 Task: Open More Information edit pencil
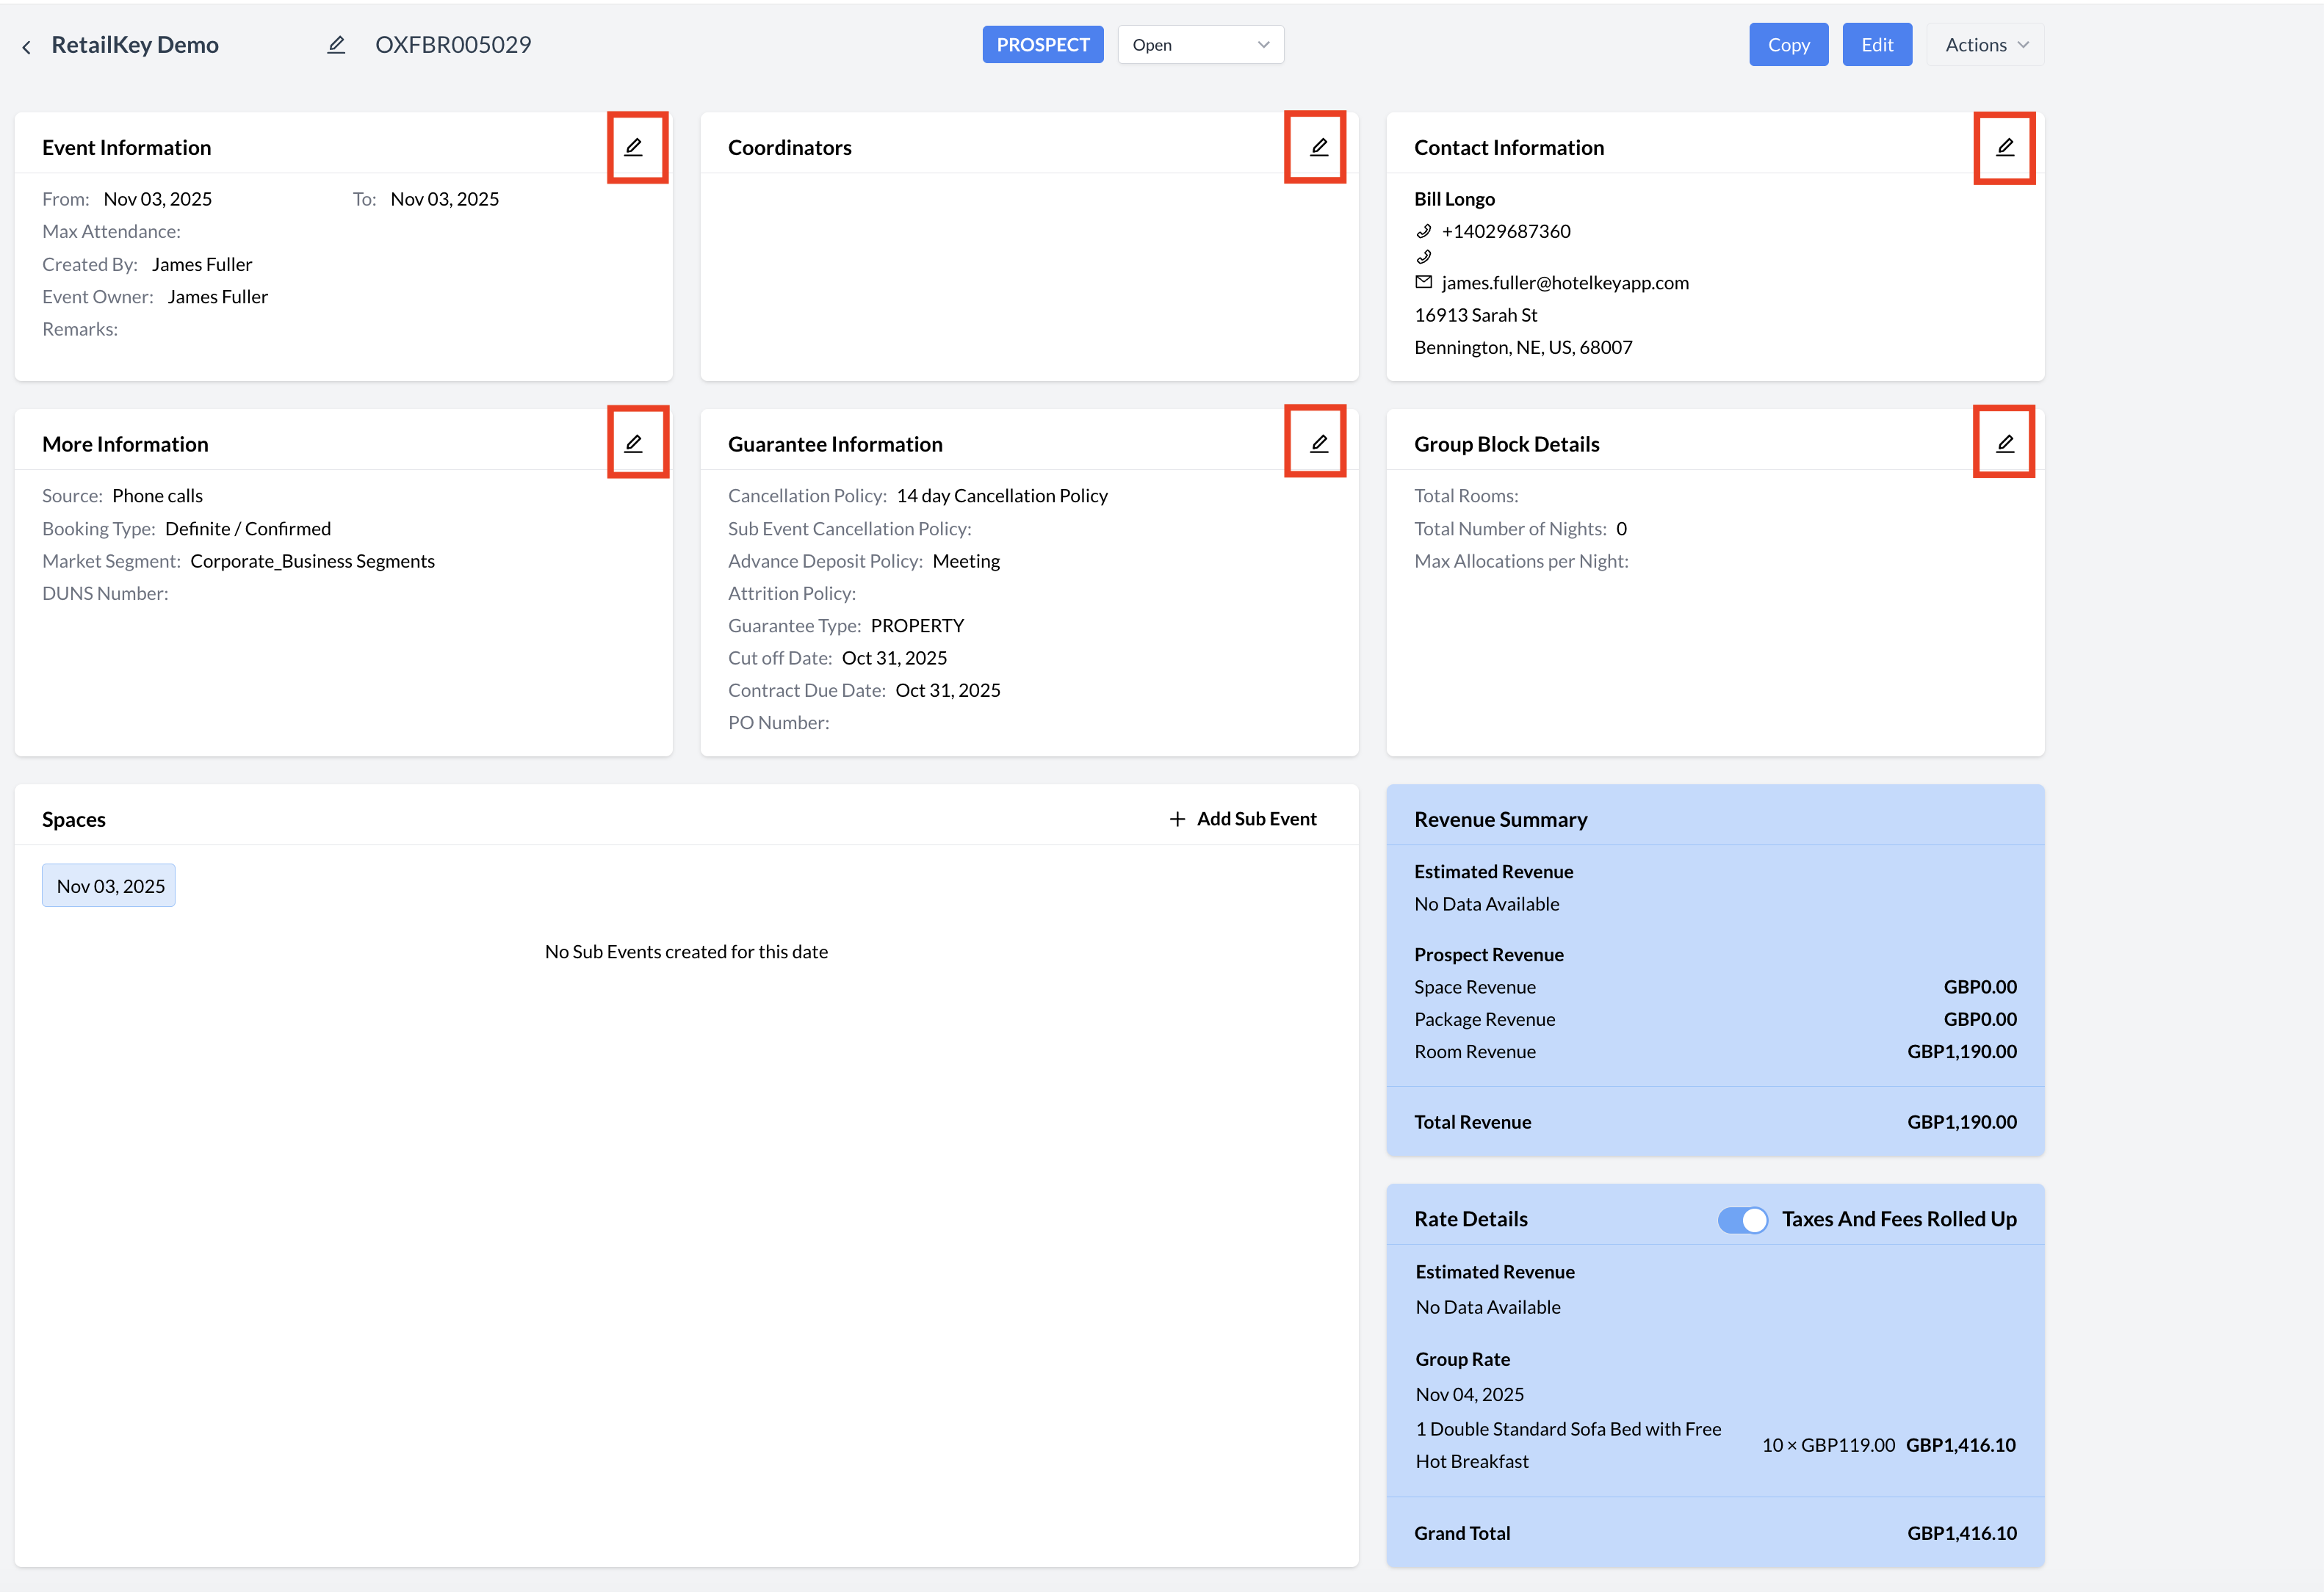coord(634,443)
